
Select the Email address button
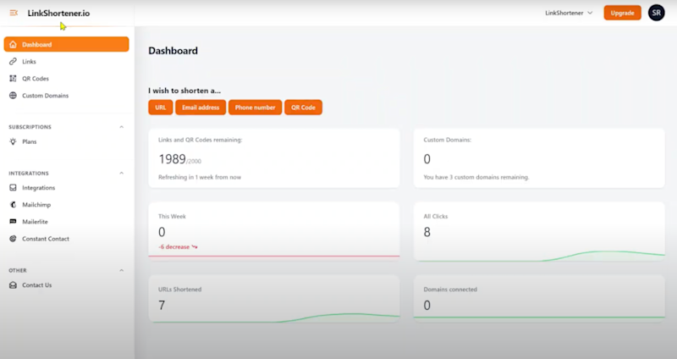click(201, 108)
